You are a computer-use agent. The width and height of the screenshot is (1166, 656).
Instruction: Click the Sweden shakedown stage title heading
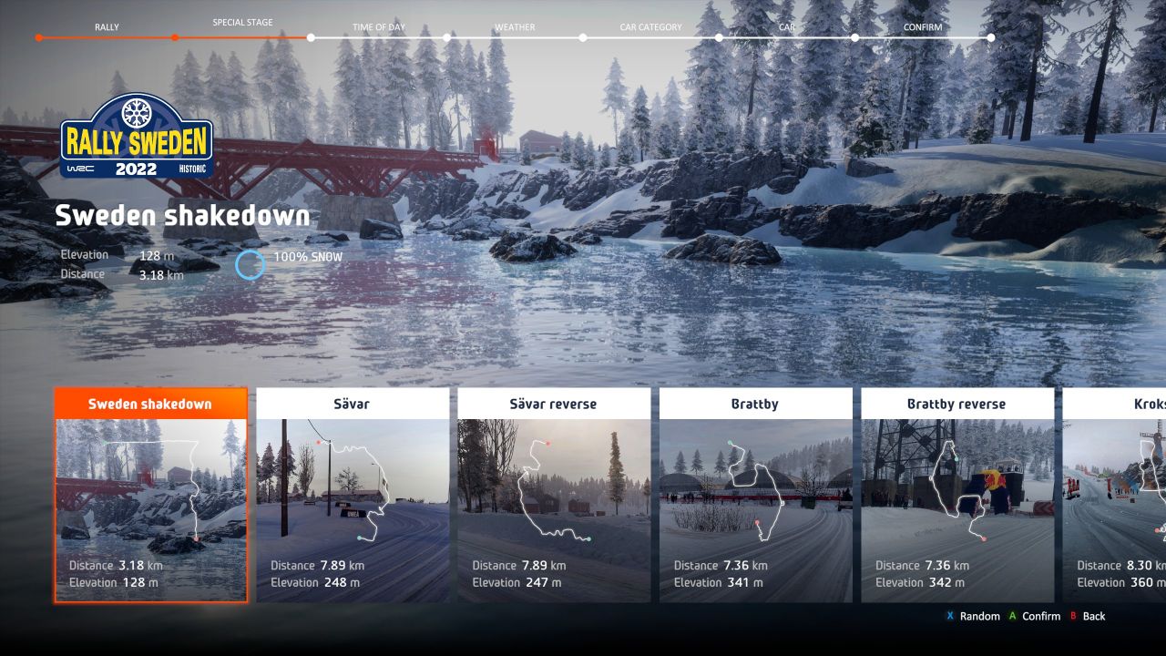click(182, 216)
